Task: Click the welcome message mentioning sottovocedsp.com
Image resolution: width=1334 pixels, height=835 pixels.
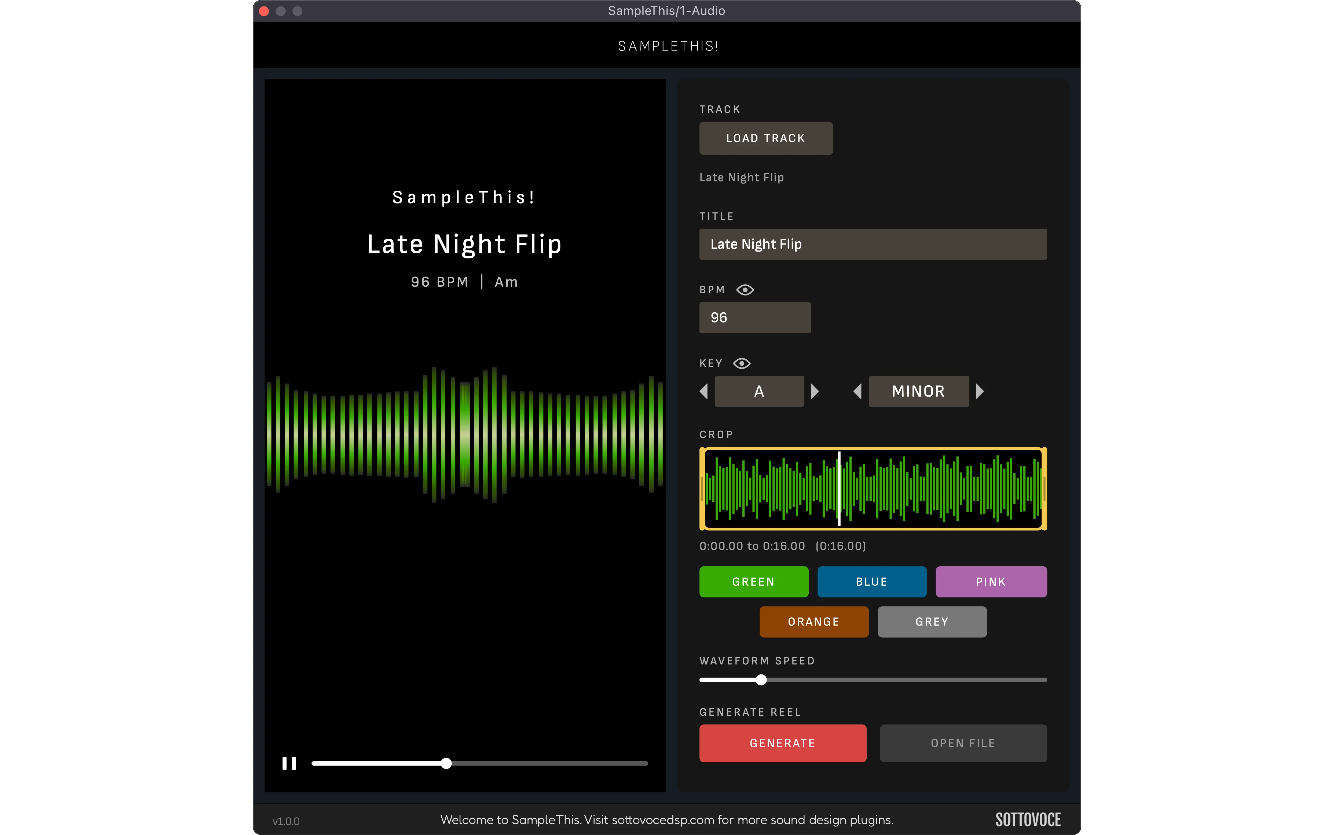Action: 667,820
